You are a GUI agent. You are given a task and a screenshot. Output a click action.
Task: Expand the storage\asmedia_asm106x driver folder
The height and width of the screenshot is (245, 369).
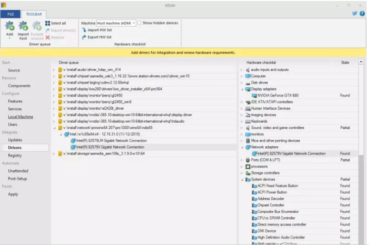(54, 154)
